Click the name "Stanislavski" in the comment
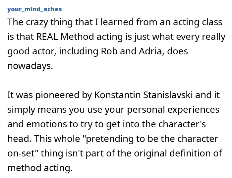The image size is (232, 178). pyautogui.click(x=168, y=95)
